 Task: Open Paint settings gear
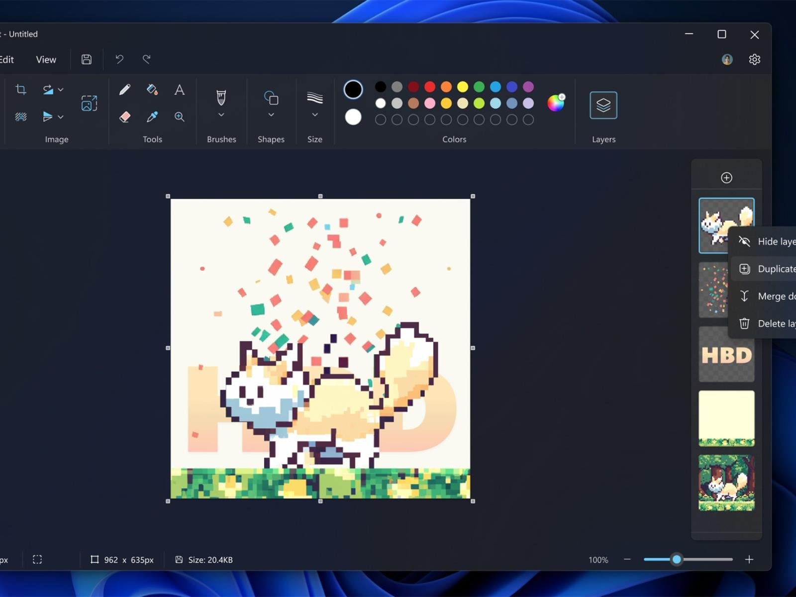[x=755, y=59]
